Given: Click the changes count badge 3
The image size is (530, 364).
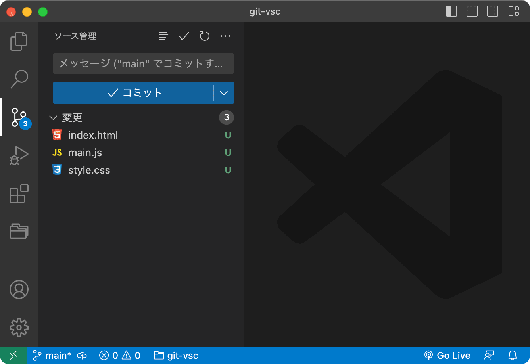Looking at the screenshot, I should 227,117.
